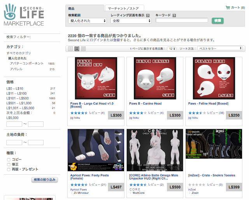
Task: Open the ログイン link
Action: point(96,40)
